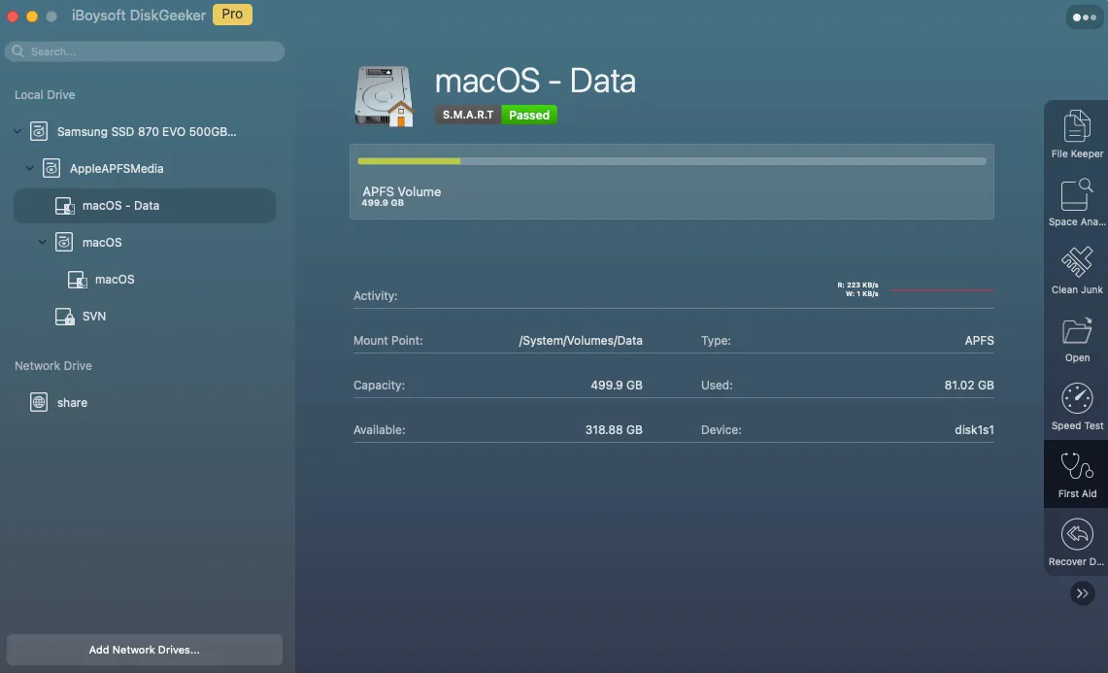Viewport: 1108px width, 673px height.
Task: Click the Pro badge
Action: pos(232,15)
